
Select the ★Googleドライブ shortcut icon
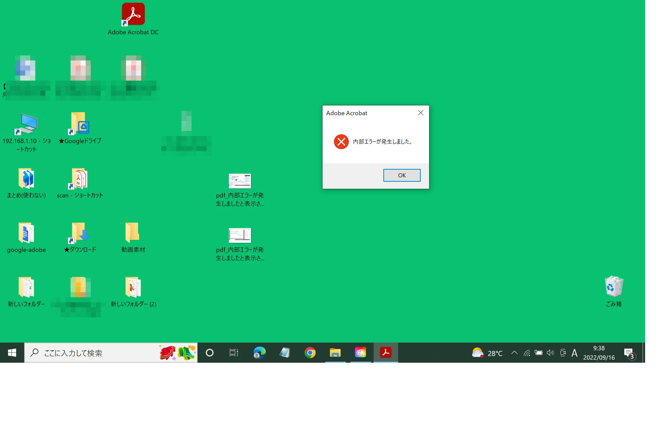click(x=80, y=123)
